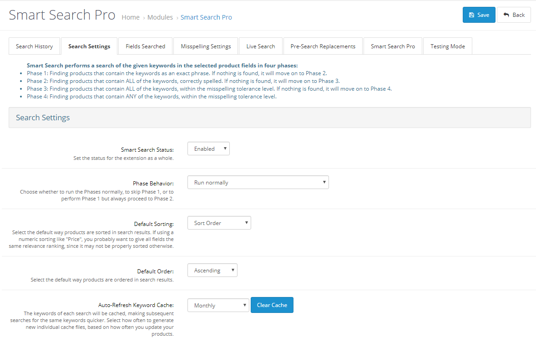This screenshot has height=343, width=536.
Task: Expand the Default Sorting dropdown
Action: [219, 223]
